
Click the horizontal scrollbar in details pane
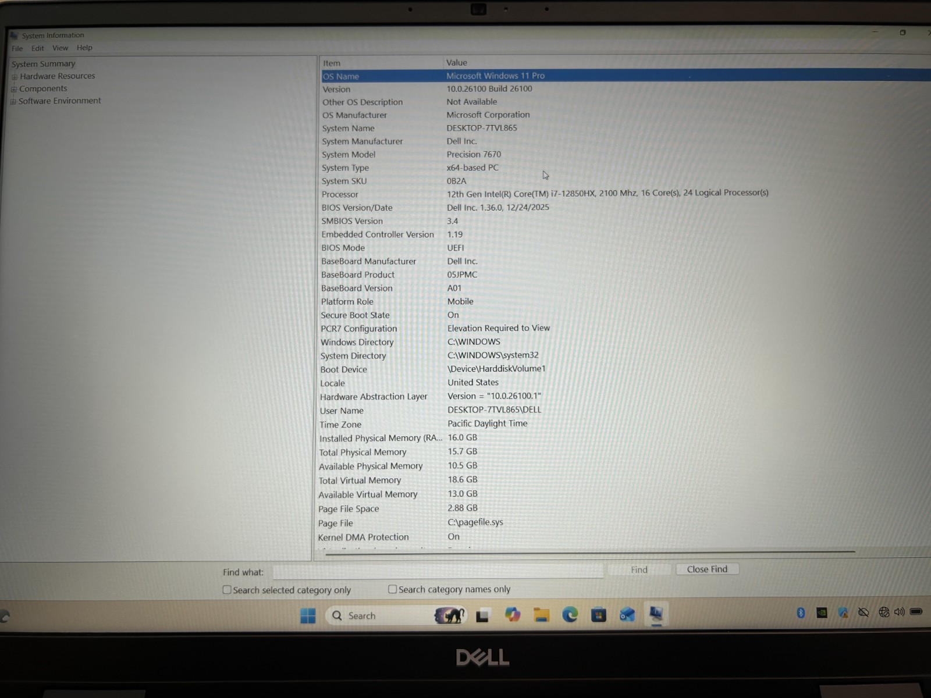[590, 553]
